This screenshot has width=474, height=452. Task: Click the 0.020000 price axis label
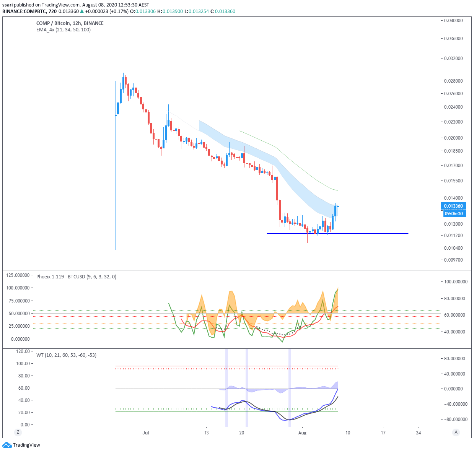coord(453,138)
